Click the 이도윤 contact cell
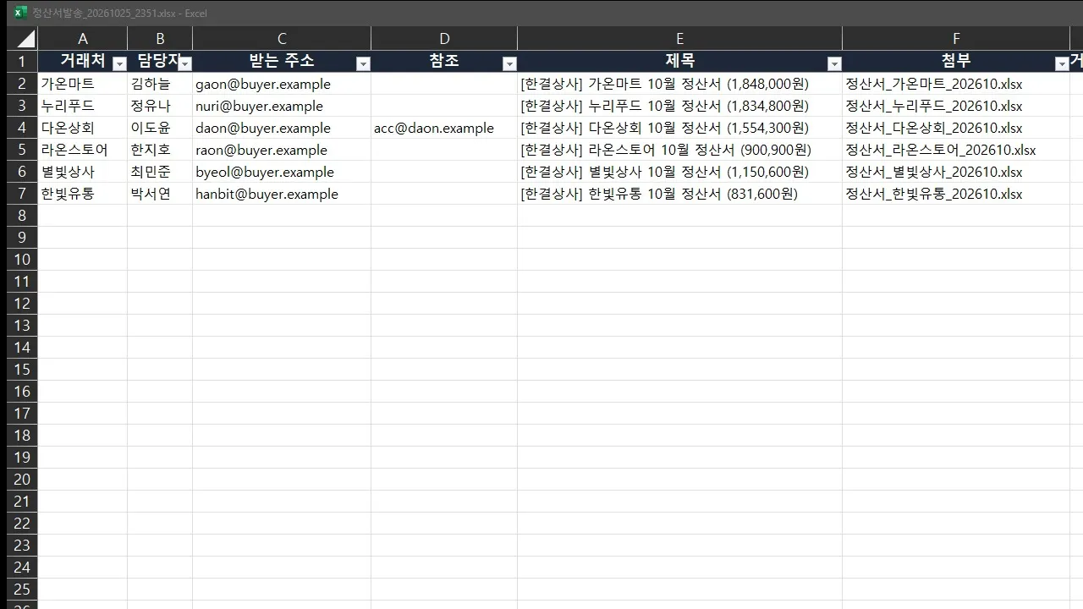The width and height of the screenshot is (1083, 609). (160, 128)
